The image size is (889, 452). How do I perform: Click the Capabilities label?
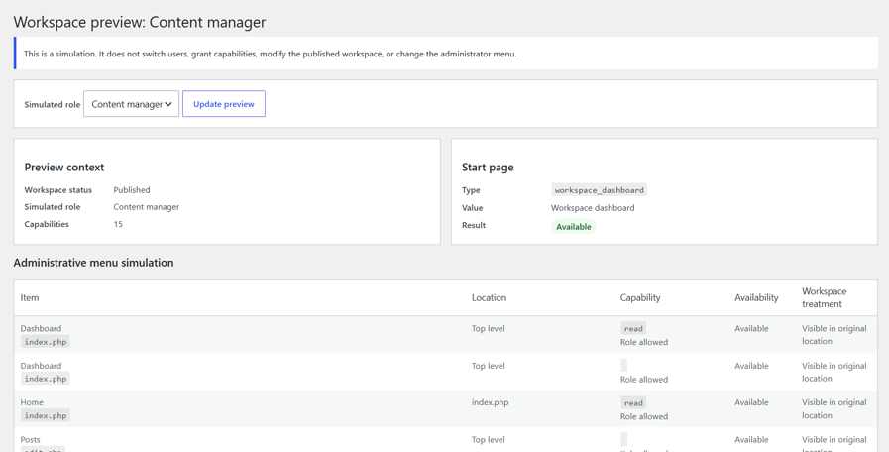pyautogui.click(x=47, y=224)
